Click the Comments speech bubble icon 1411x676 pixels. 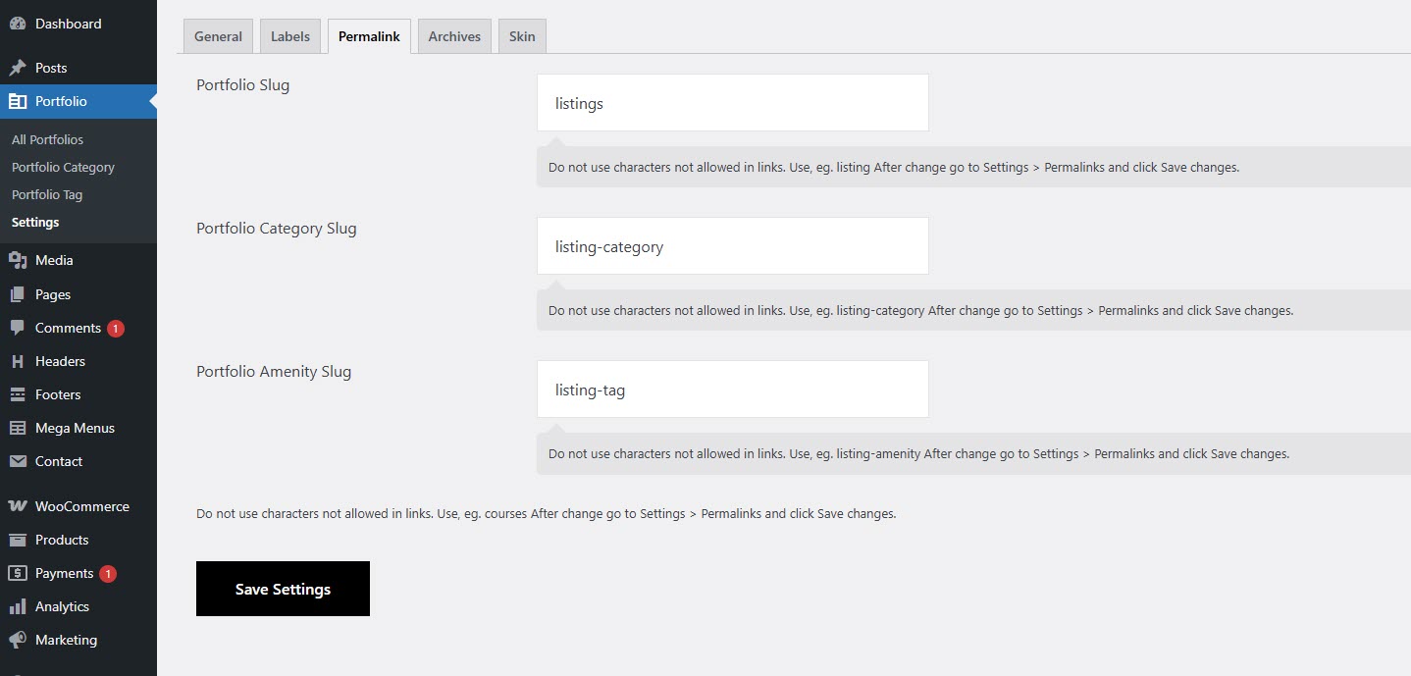[18, 328]
